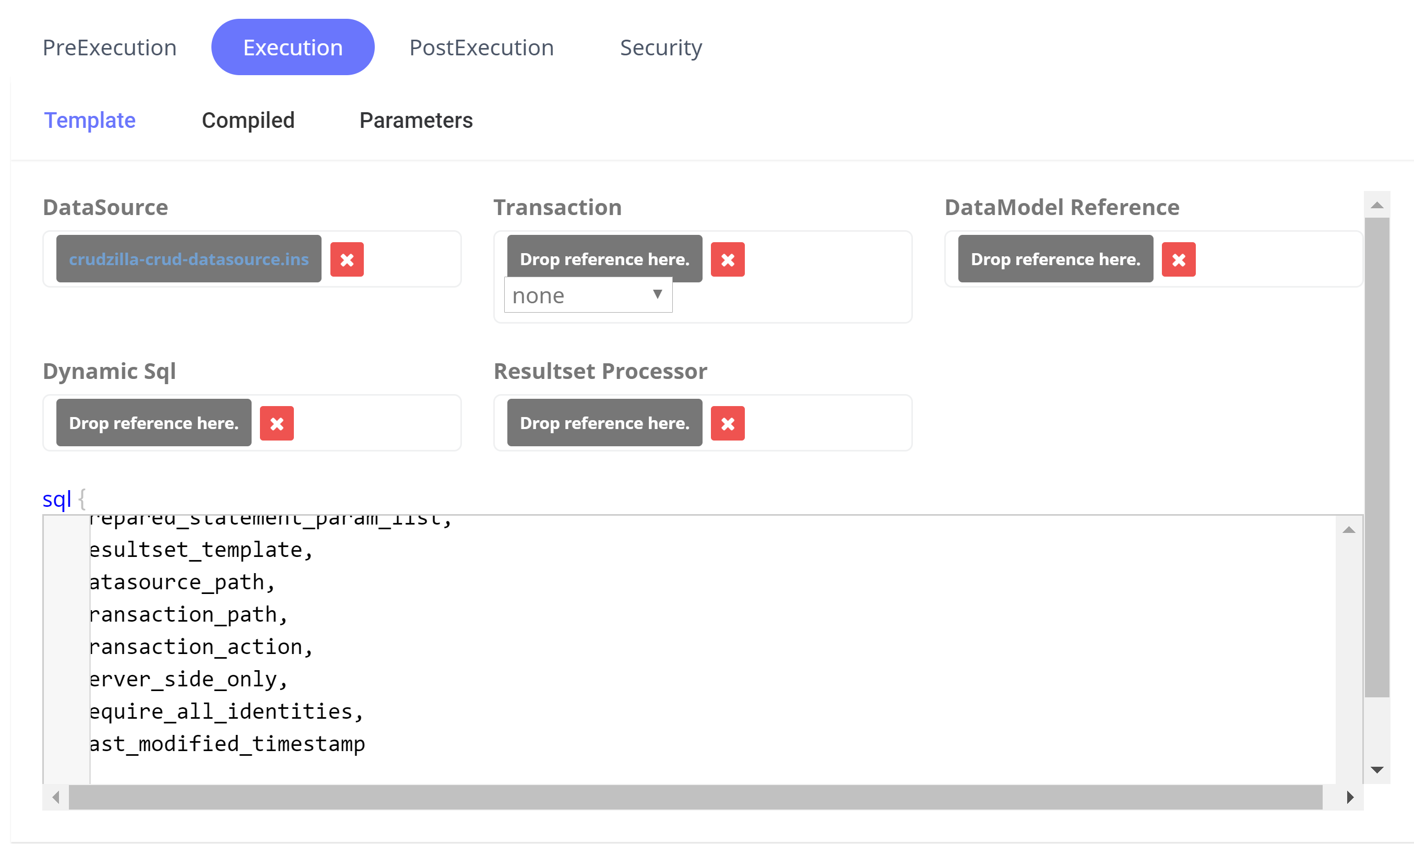Select the Execution tab
Viewport: 1414px width, 844px height.
(293, 47)
